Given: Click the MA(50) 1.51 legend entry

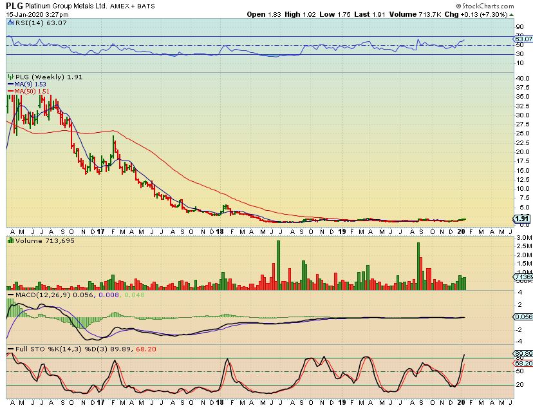Looking at the screenshot, I should [28, 92].
